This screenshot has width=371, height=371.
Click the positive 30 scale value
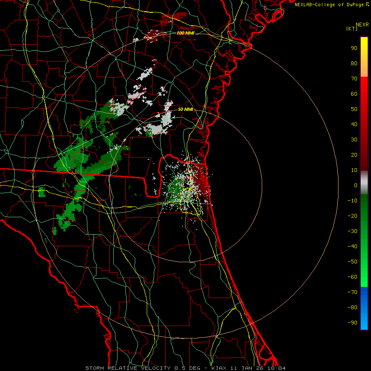click(354, 140)
